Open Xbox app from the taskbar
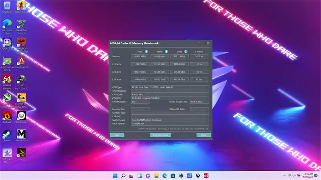The height and width of the screenshot is (180, 321). [198, 176]
